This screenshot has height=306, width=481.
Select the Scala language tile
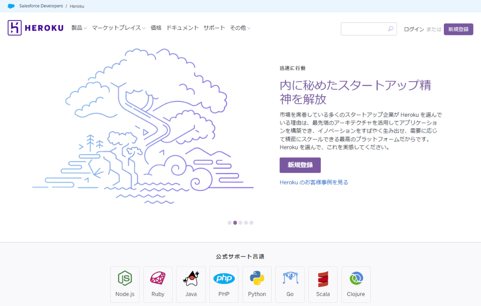323,285
